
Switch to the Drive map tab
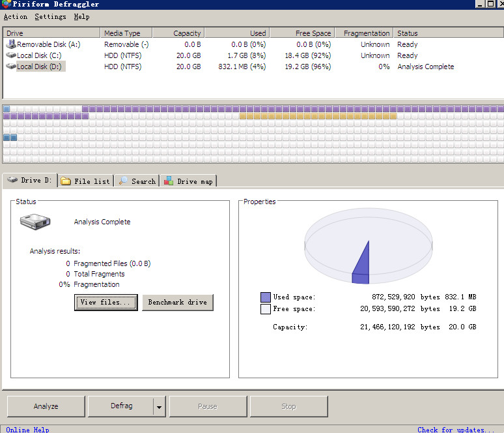coord(189,181)
